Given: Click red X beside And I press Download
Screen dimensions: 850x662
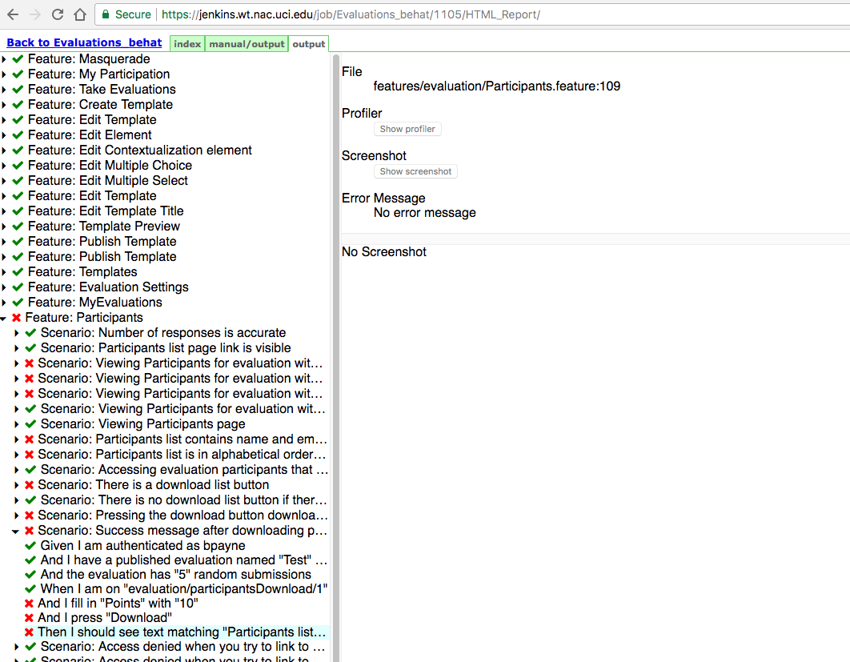Looking at the screenshot, I should [x=30, y=617].
